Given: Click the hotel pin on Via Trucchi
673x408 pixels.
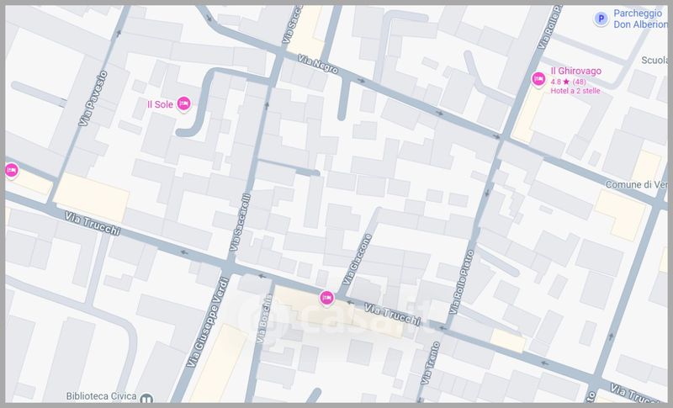Looking at the screenshot, I should [326, 297].
